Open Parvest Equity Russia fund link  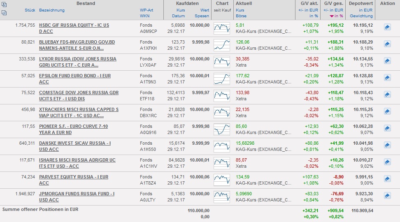click(74, 180)
